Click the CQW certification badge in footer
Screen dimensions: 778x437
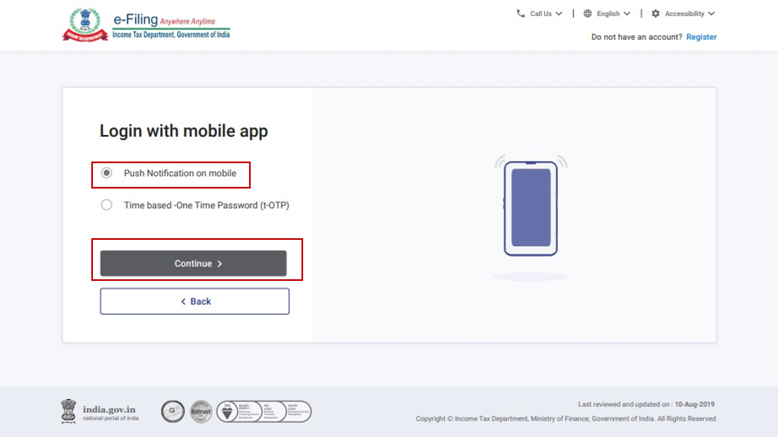[x=173, y=412]
